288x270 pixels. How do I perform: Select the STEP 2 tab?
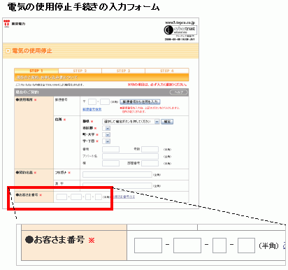80,71
